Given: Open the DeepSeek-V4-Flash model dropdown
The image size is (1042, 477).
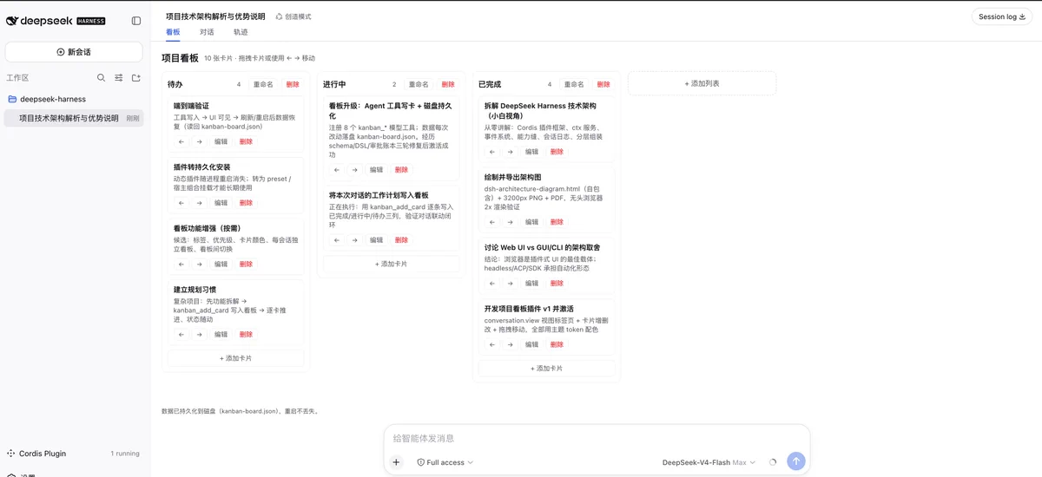Looking at the screenshot, I should click(x=709, y=462).
